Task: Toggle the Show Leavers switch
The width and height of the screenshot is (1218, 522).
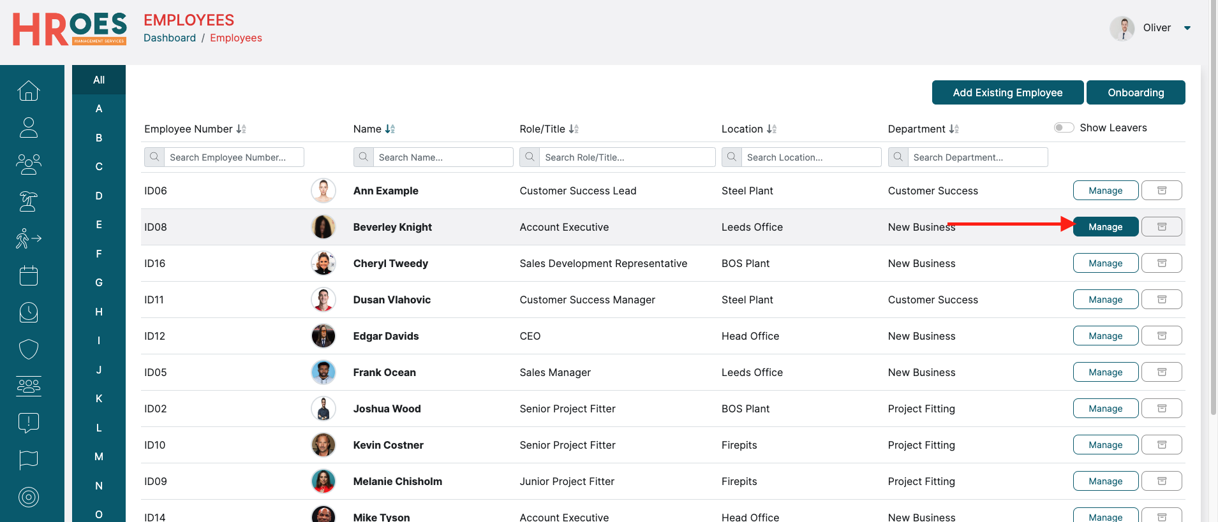Action: (1064, 127)
